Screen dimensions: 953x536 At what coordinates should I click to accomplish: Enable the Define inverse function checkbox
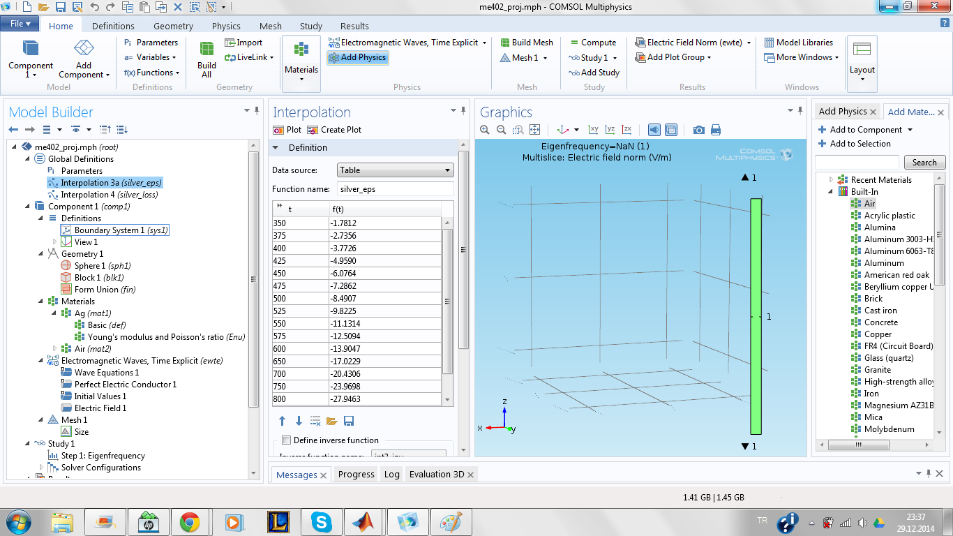pos(286,440)
